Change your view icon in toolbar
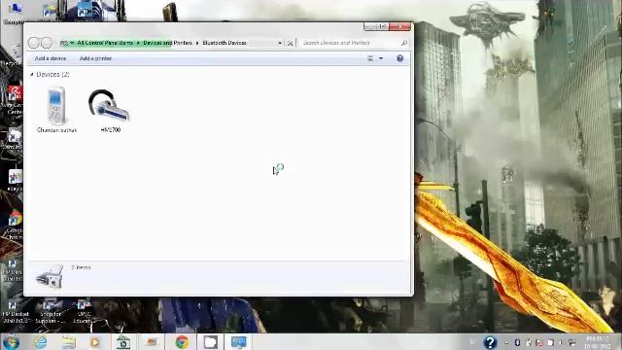Screen dimensions: 622x350 (x=370, y=58)
